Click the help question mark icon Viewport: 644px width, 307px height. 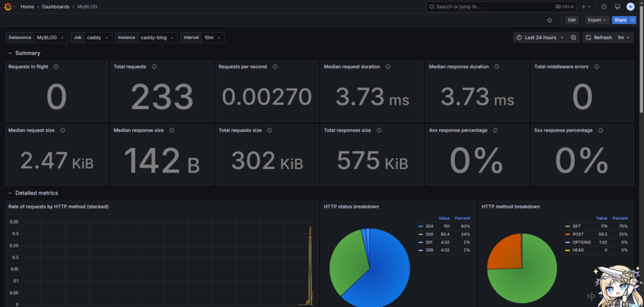[x=604, y=6]
